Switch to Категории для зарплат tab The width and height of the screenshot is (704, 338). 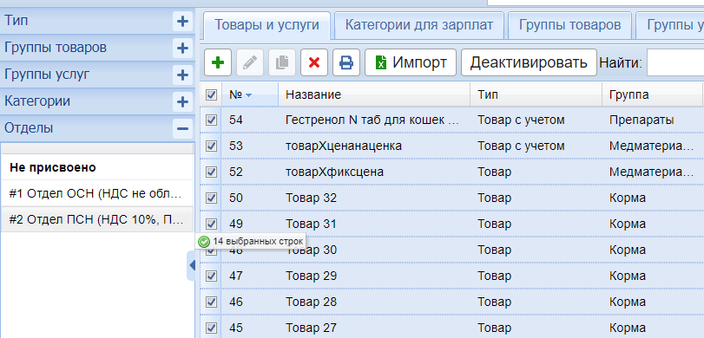419,25
